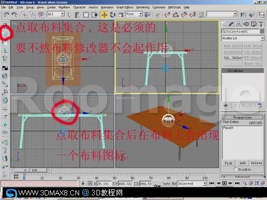Go to End of animation
267x200 pixels.
(x=237, y=184)
